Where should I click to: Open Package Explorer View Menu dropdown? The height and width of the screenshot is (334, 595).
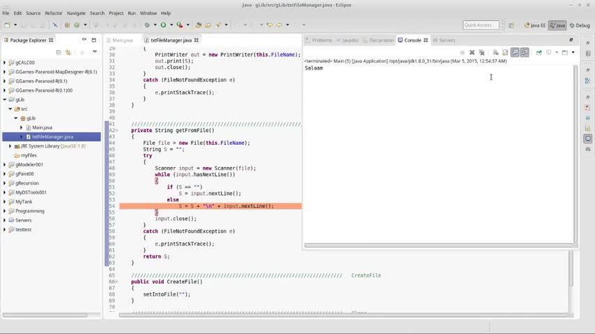pos(95,52)
